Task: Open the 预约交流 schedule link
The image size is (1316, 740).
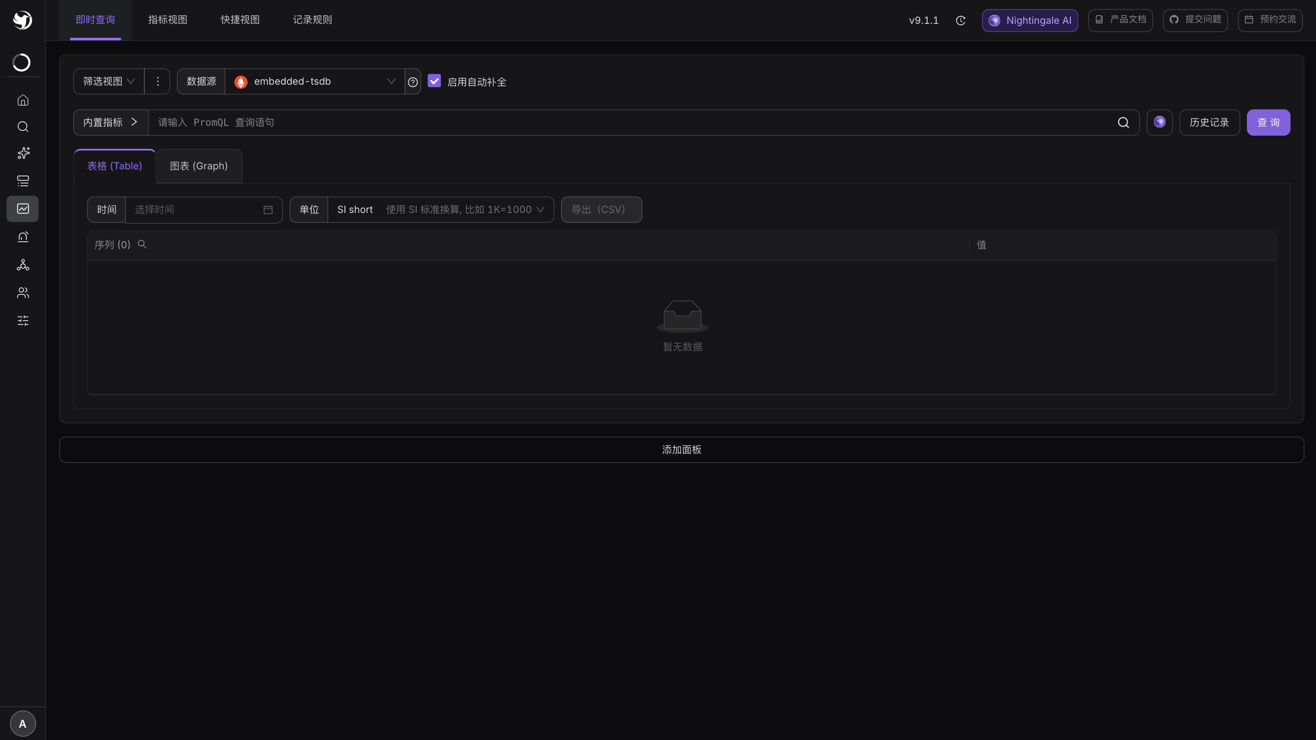Action: tap(1270, 21)
